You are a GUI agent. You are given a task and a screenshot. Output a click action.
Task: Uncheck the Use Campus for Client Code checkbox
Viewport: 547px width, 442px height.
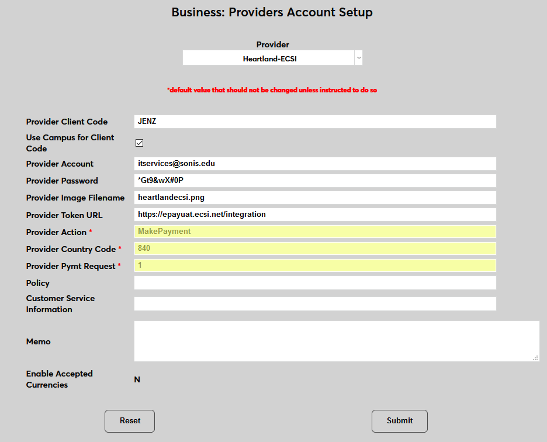[x=139, y=143]
